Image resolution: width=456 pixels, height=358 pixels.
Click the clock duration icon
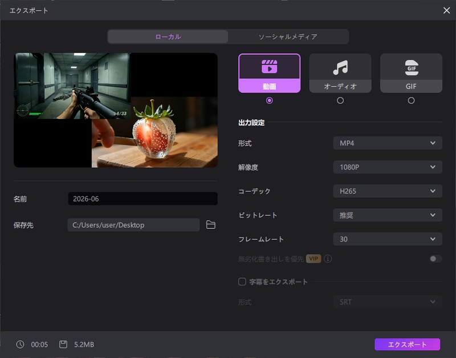coord(20,344)
